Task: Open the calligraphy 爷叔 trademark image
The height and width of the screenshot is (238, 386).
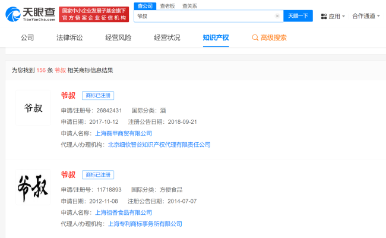Action: pyautogui.click(x=33, y=187)
